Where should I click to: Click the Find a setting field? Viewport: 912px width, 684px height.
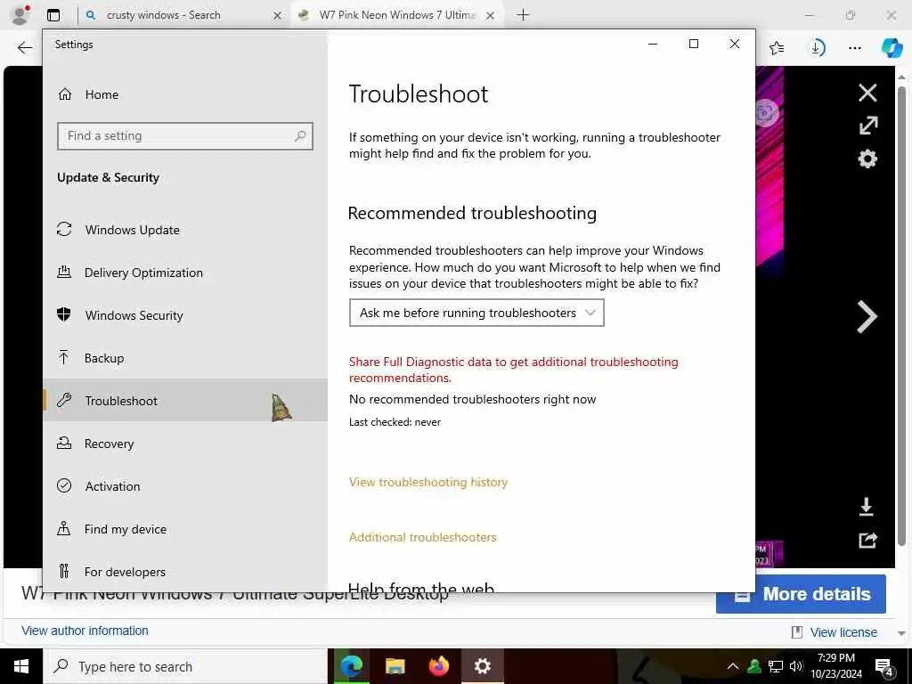(x=185, y=136)
